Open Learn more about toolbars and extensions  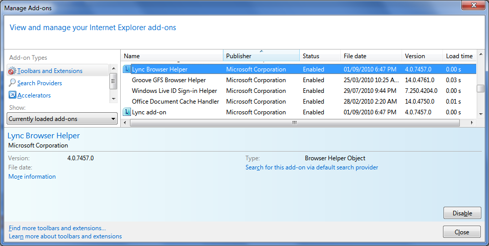tap(65, 236)
